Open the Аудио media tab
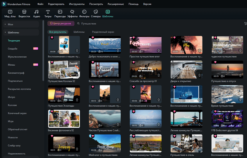The width and height of the screenshot is (247, 158). (36, 14)
